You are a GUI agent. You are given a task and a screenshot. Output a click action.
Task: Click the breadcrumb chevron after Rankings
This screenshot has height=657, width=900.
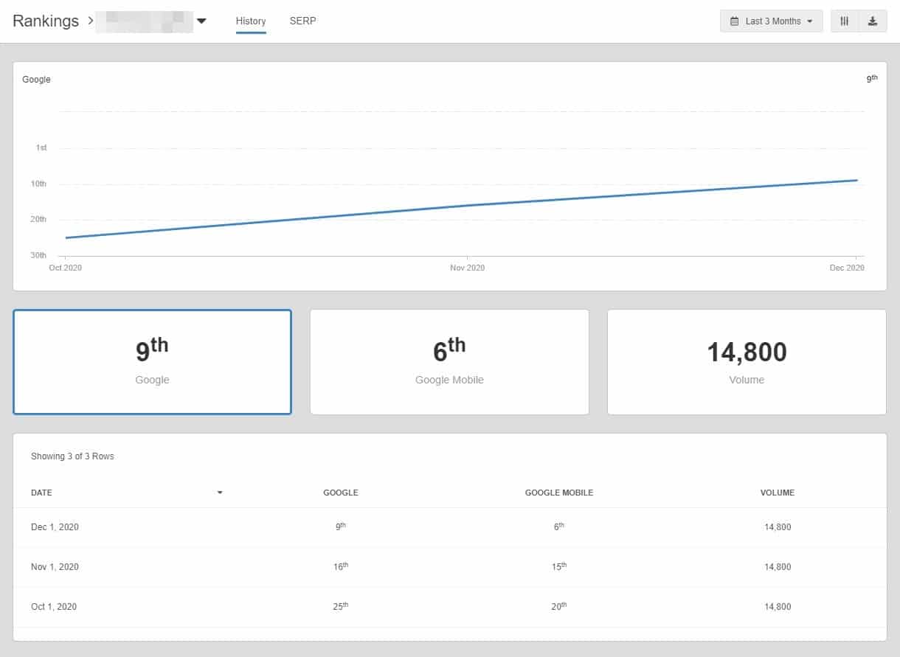[90, 21]
